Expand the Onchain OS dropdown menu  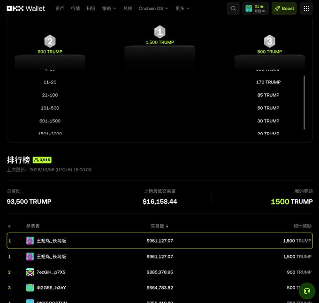coord(153,8)
